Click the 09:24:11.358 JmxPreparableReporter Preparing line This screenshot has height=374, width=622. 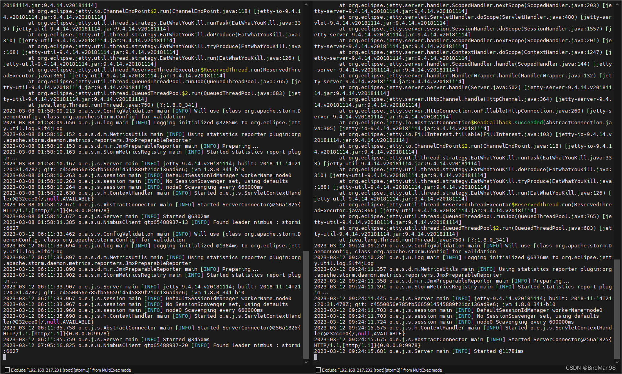point(442,281)
